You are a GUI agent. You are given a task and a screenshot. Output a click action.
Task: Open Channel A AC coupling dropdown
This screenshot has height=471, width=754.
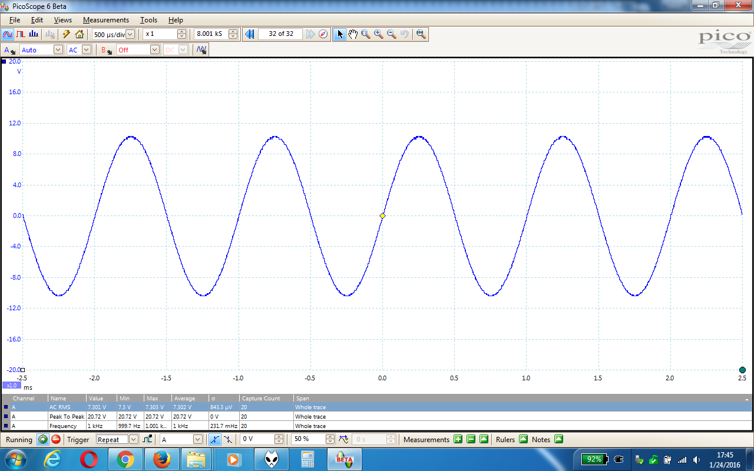(x=87, y=50)
